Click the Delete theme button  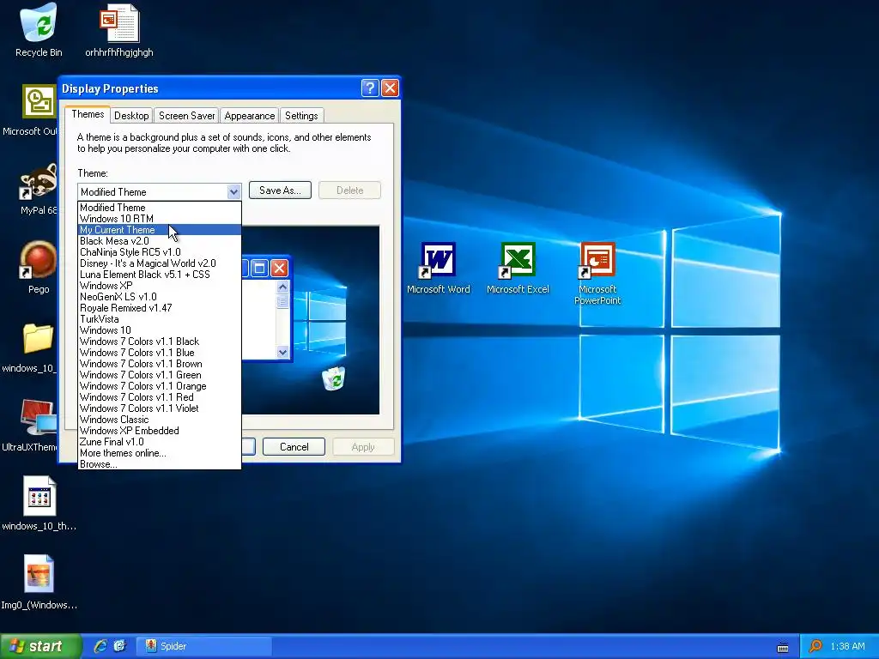[350, 190]
